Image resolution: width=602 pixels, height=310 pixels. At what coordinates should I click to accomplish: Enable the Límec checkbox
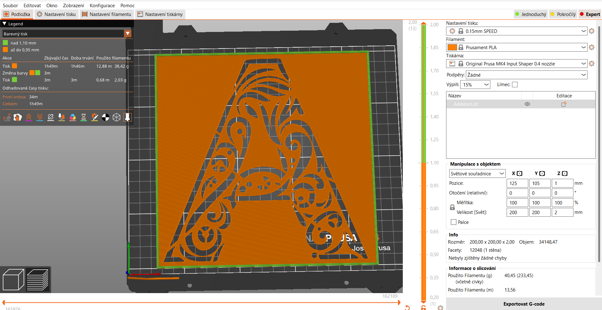point(515,84)
